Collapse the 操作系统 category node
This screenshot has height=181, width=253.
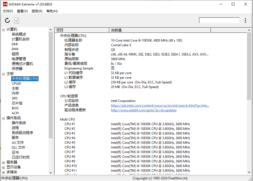pos(3,118)
